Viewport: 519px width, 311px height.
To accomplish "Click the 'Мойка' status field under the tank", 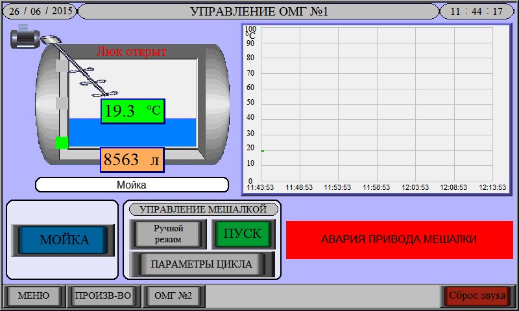I will point(132,185).
